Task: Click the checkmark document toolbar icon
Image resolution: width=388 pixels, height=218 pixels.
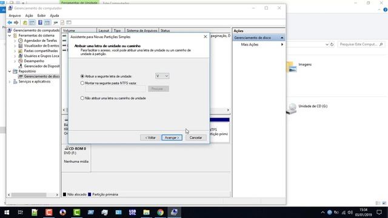Action: click(62, 22)
